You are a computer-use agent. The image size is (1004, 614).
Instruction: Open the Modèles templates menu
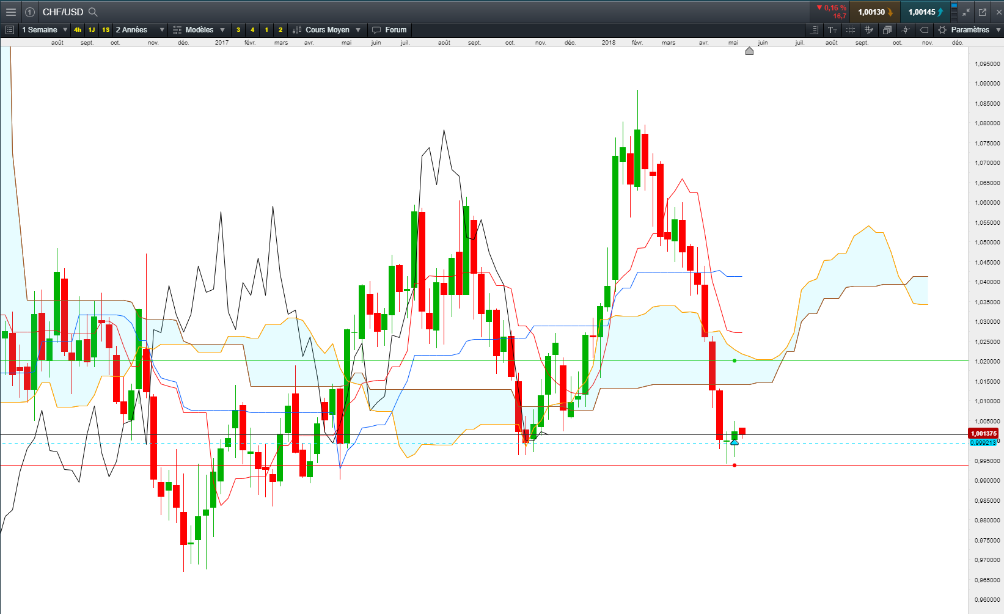199,30
